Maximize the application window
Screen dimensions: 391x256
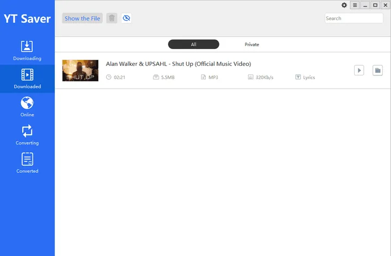[x=375, y=5]
